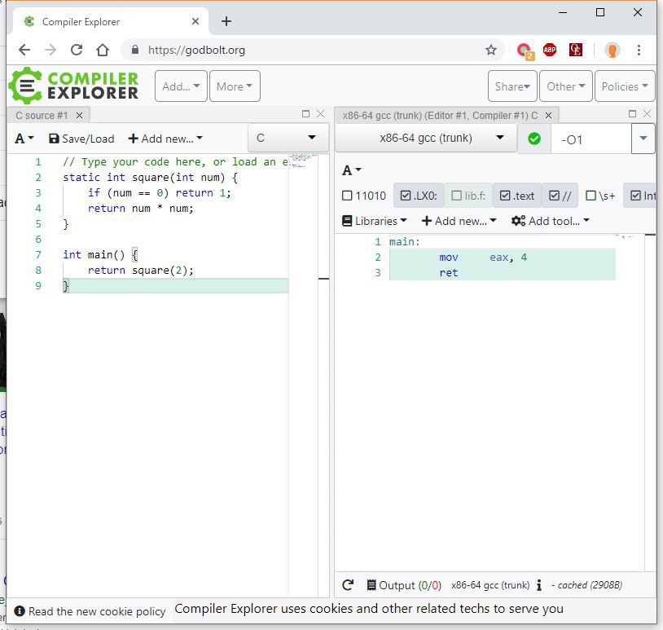Image resolution: width=663 pixels, height=630 pixels.
Task: Go back with browser back arrow
Action: (24, 50)
